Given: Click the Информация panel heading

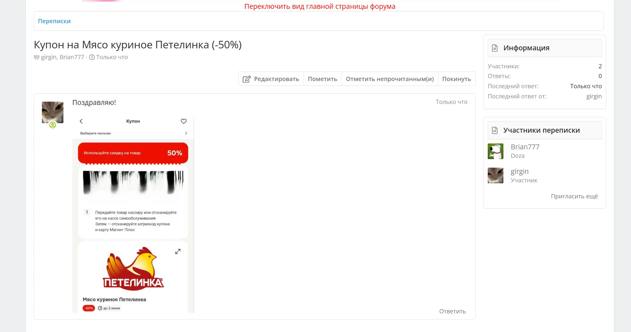Looking at the screenshot, I should (x=526, y=48).
